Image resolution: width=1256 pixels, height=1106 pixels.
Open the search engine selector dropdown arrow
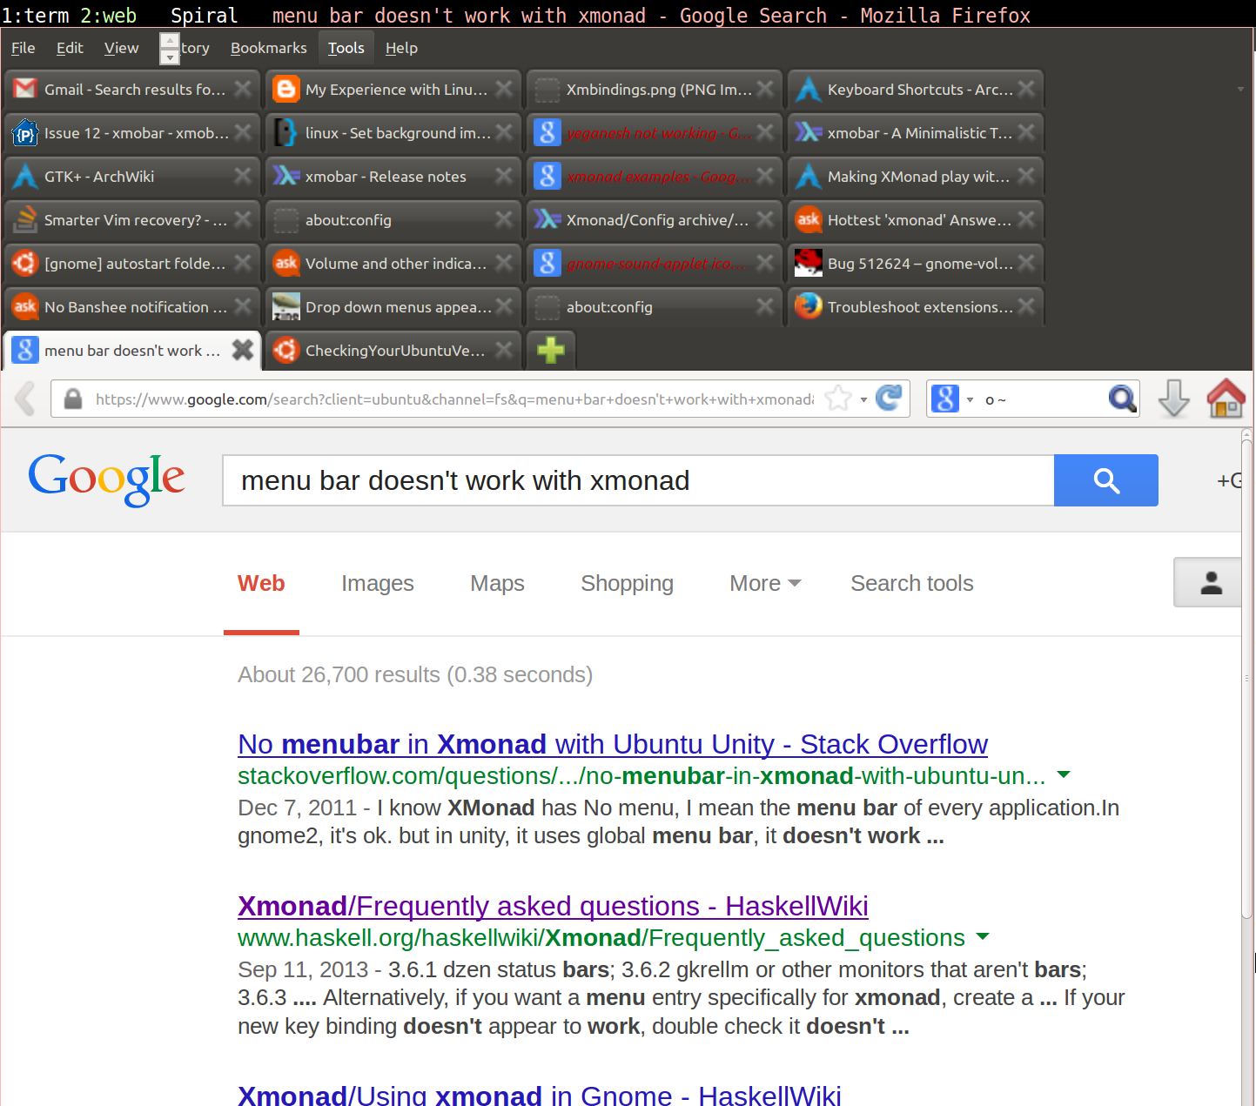click(970, 399)
